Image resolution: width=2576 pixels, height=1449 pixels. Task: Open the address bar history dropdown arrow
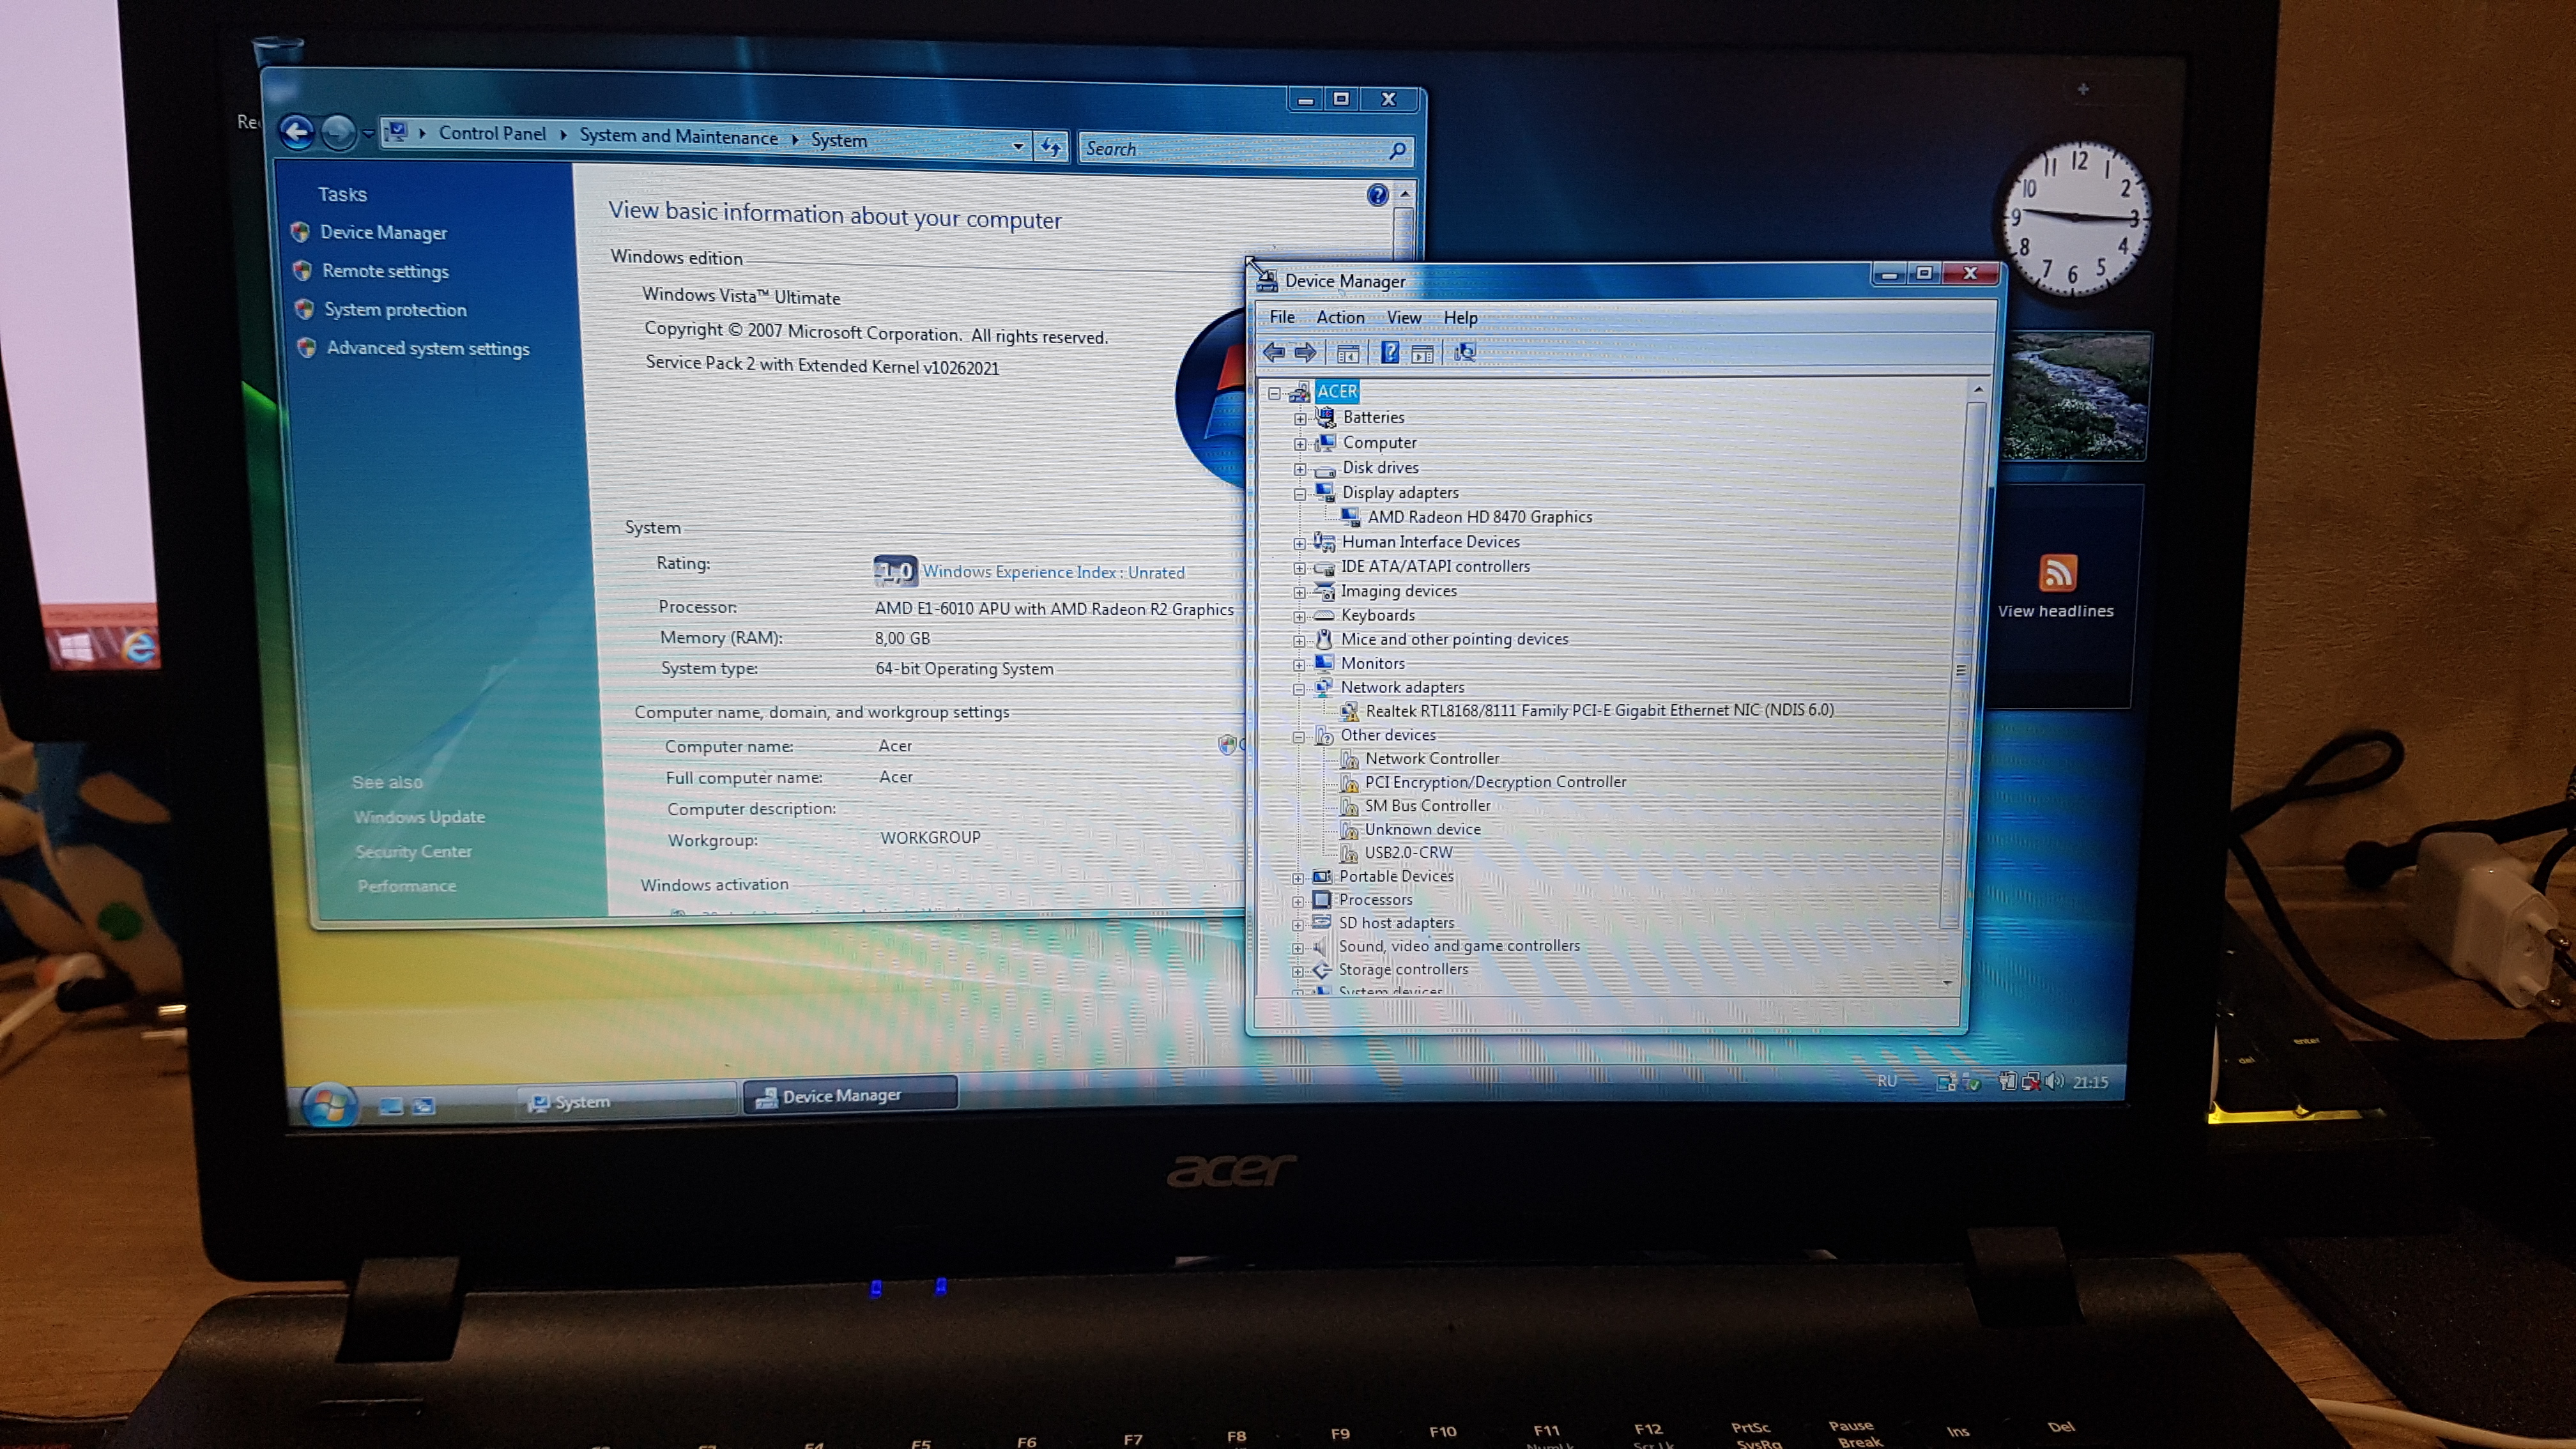point(1018,146)
